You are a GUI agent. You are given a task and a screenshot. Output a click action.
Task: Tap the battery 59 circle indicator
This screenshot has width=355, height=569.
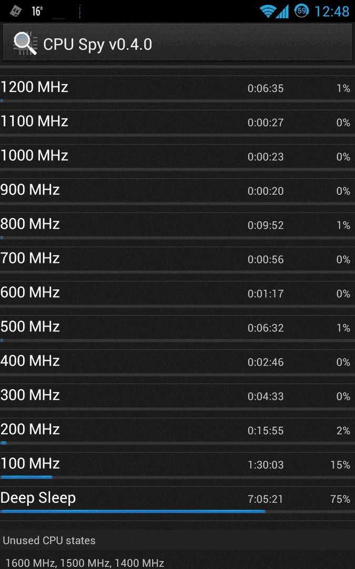(x=301, y=11)
